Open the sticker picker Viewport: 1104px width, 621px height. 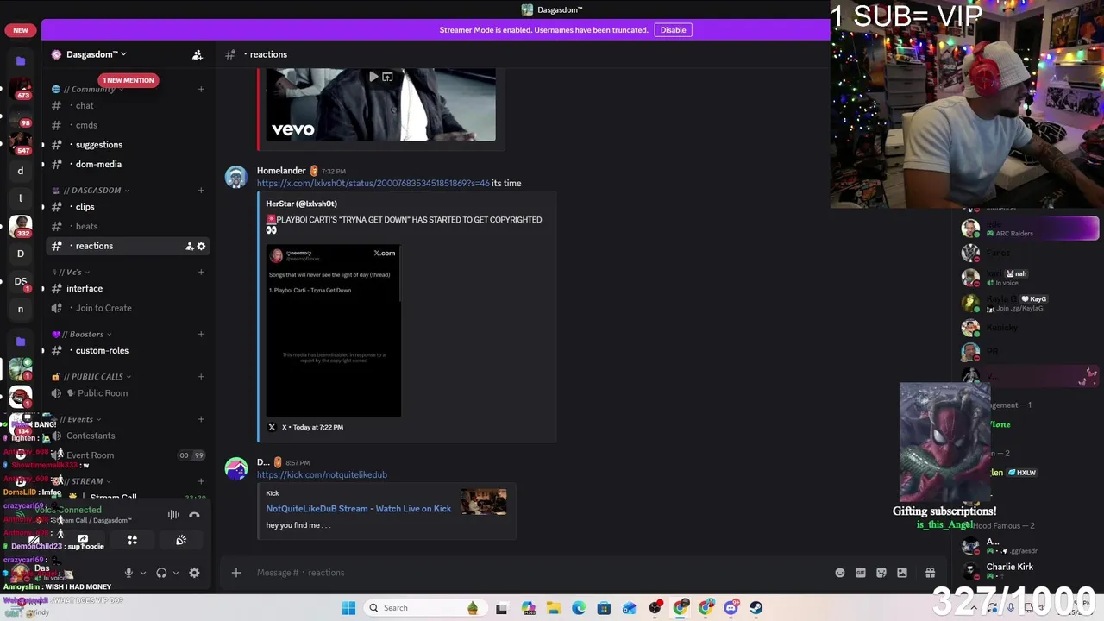pos(881,573)
